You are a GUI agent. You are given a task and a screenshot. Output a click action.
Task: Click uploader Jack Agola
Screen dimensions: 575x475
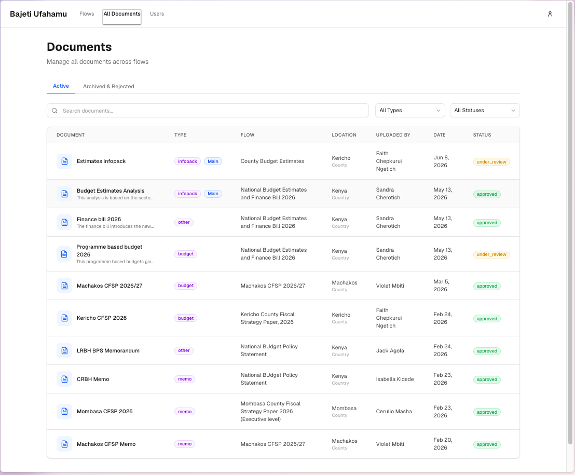point(390,350)
